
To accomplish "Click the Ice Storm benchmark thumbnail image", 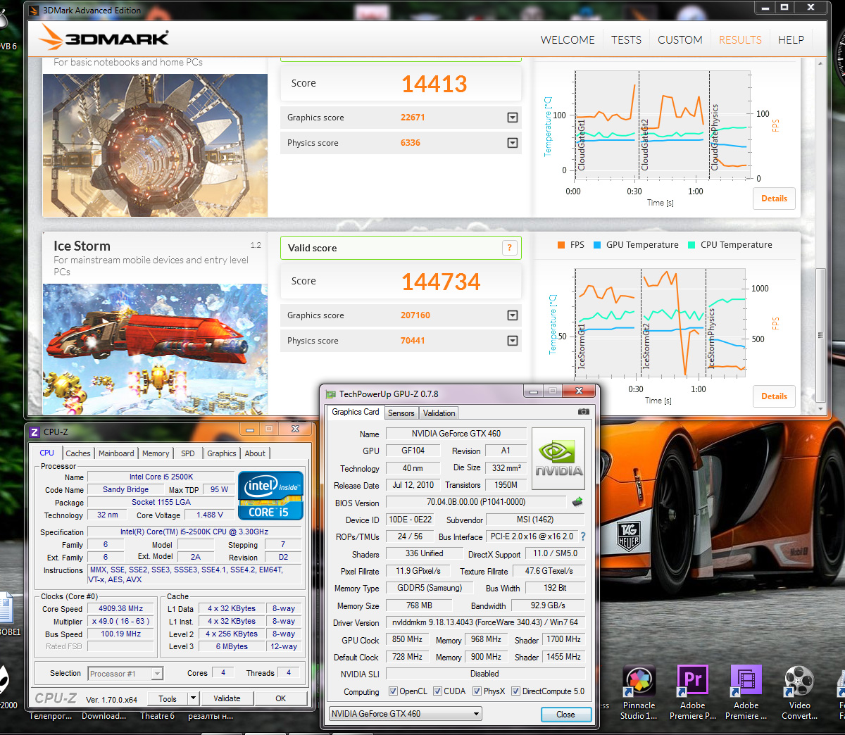I will pyautogui.click(x=155, y=349).
